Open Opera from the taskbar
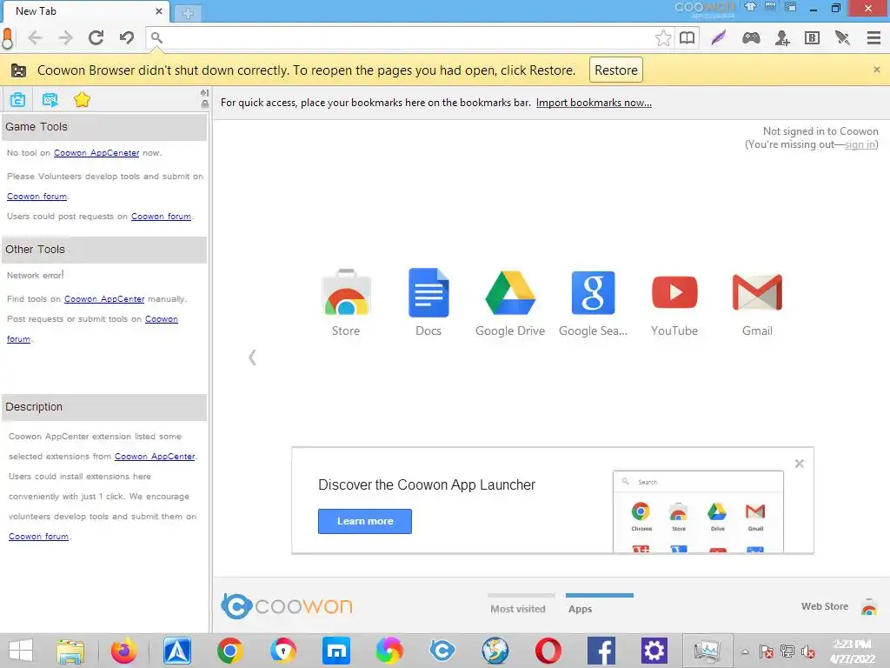This screenshot has height=668, width=890. coord(548,651)
